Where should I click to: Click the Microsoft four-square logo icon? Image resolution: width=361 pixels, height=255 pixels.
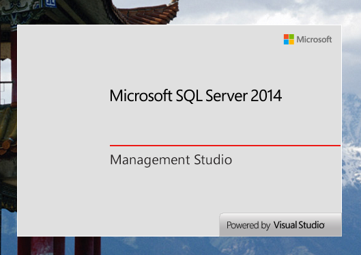point(289,39)
